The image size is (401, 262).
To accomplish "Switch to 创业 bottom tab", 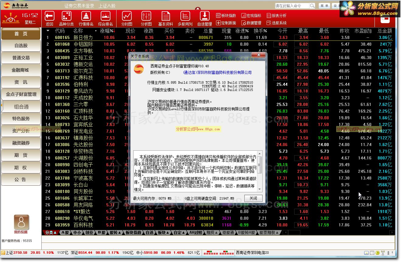I will tap(89, 232).
